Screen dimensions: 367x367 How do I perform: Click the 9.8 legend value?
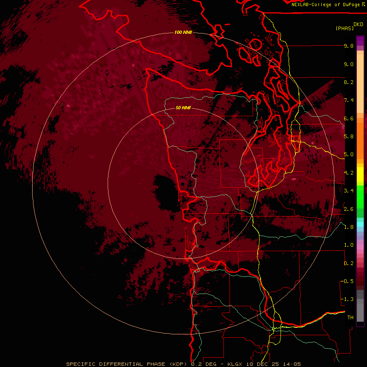349,46
